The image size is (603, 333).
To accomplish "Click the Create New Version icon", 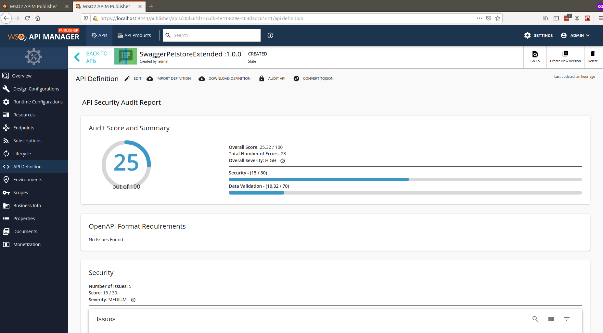I will click(565, 54).
